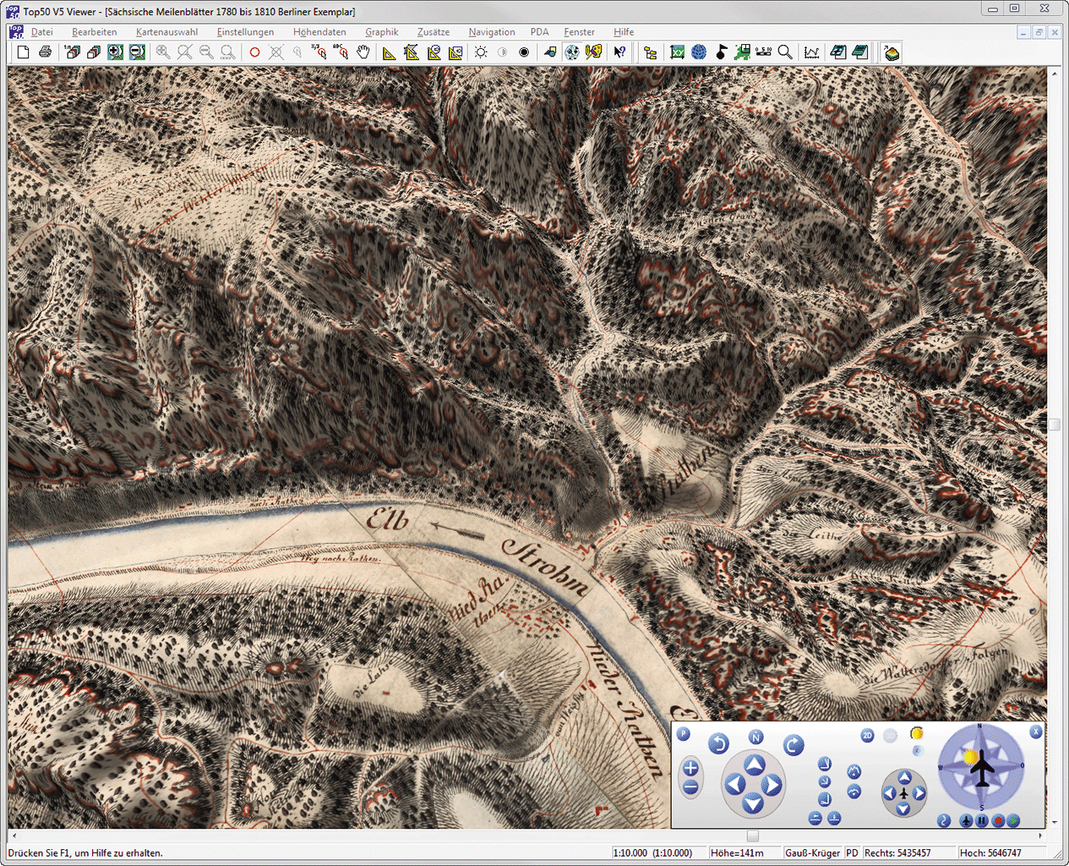Click the help pointer question-mark icon
1069x866 pixels.
click(x=620, y=52)
